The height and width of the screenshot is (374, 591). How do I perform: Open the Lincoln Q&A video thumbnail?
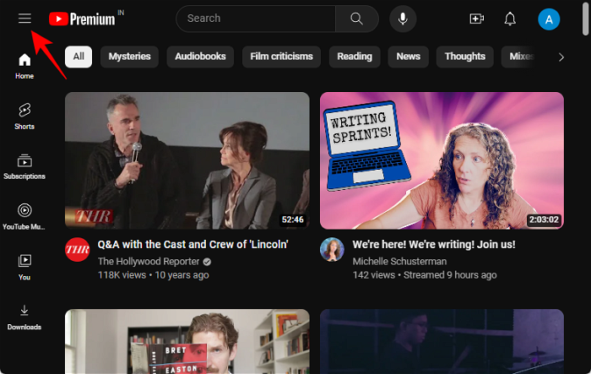coord(187,160)
